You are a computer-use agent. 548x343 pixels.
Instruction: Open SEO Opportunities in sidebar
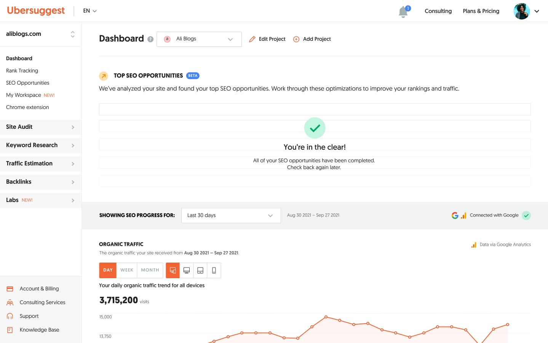[x=27, y=83]
